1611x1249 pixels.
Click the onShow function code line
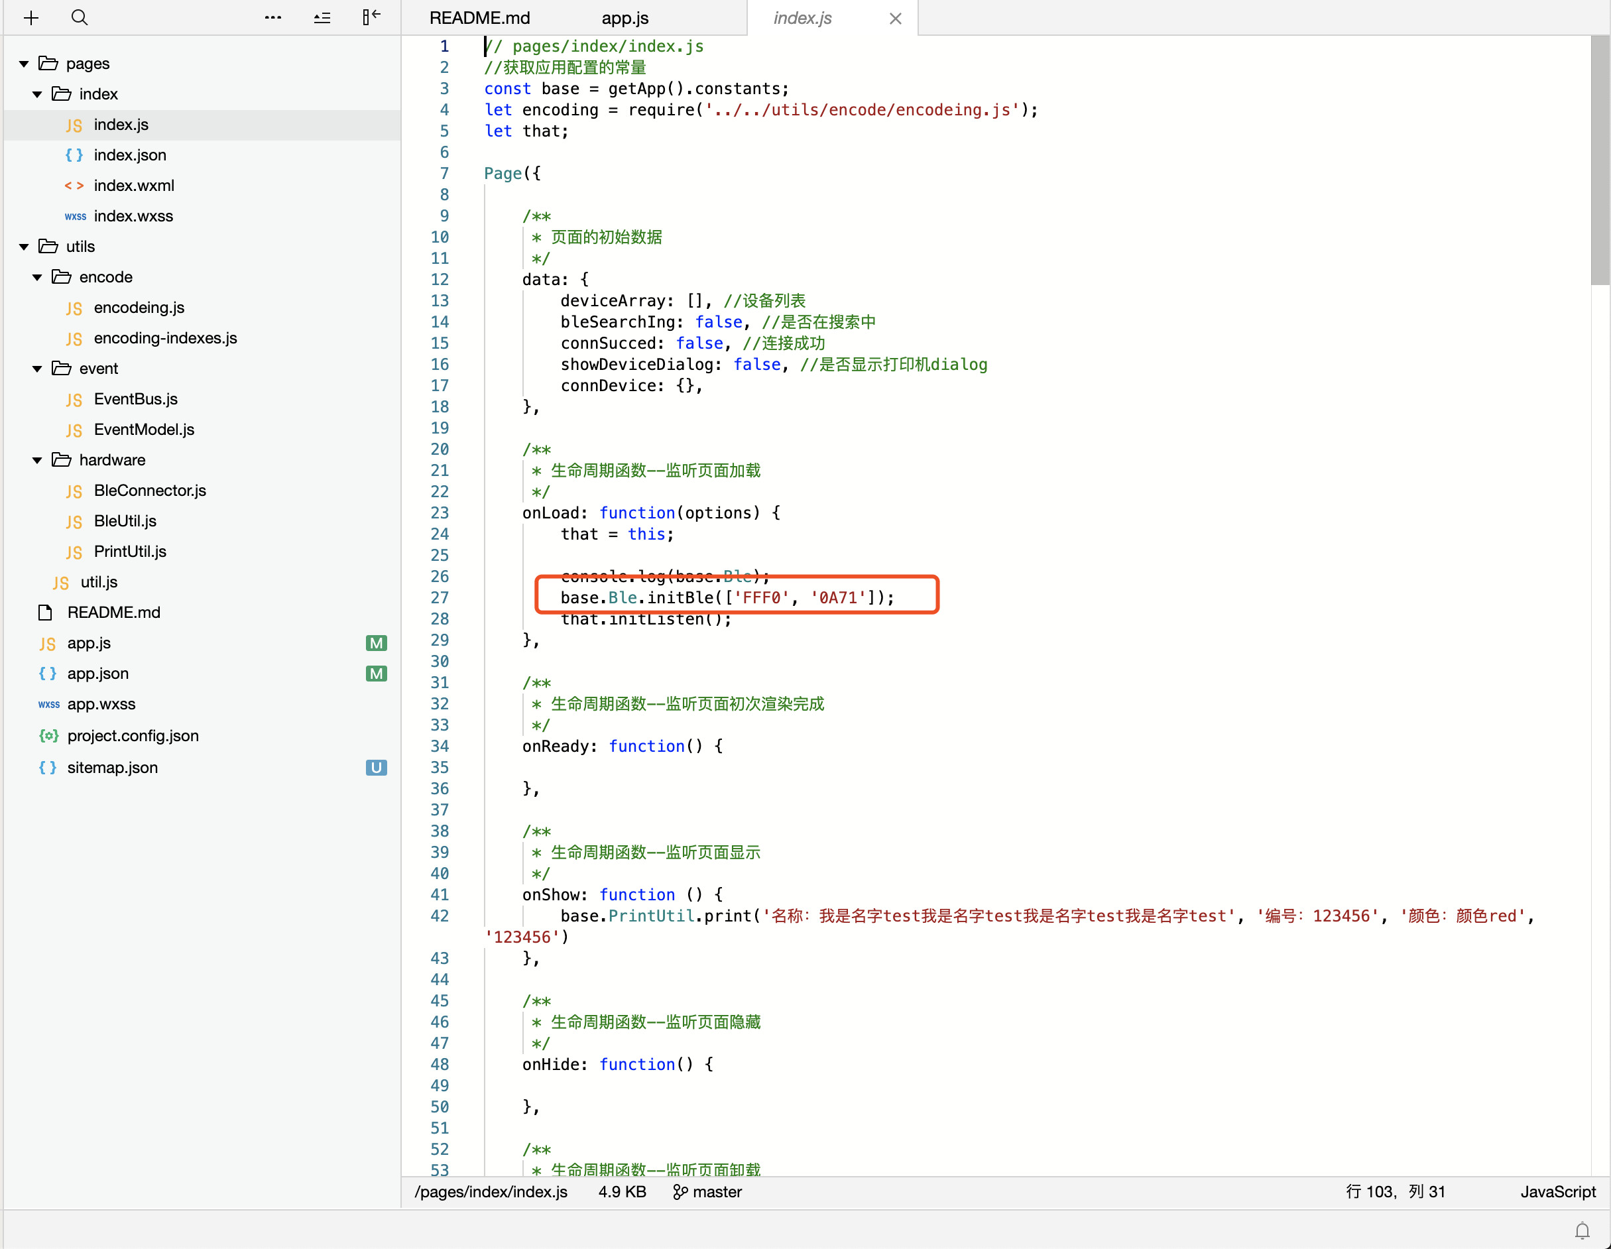point(623,894)
